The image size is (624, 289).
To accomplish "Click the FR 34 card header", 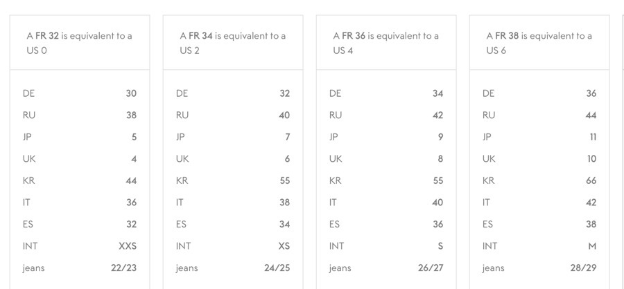I will pos(232,43).
